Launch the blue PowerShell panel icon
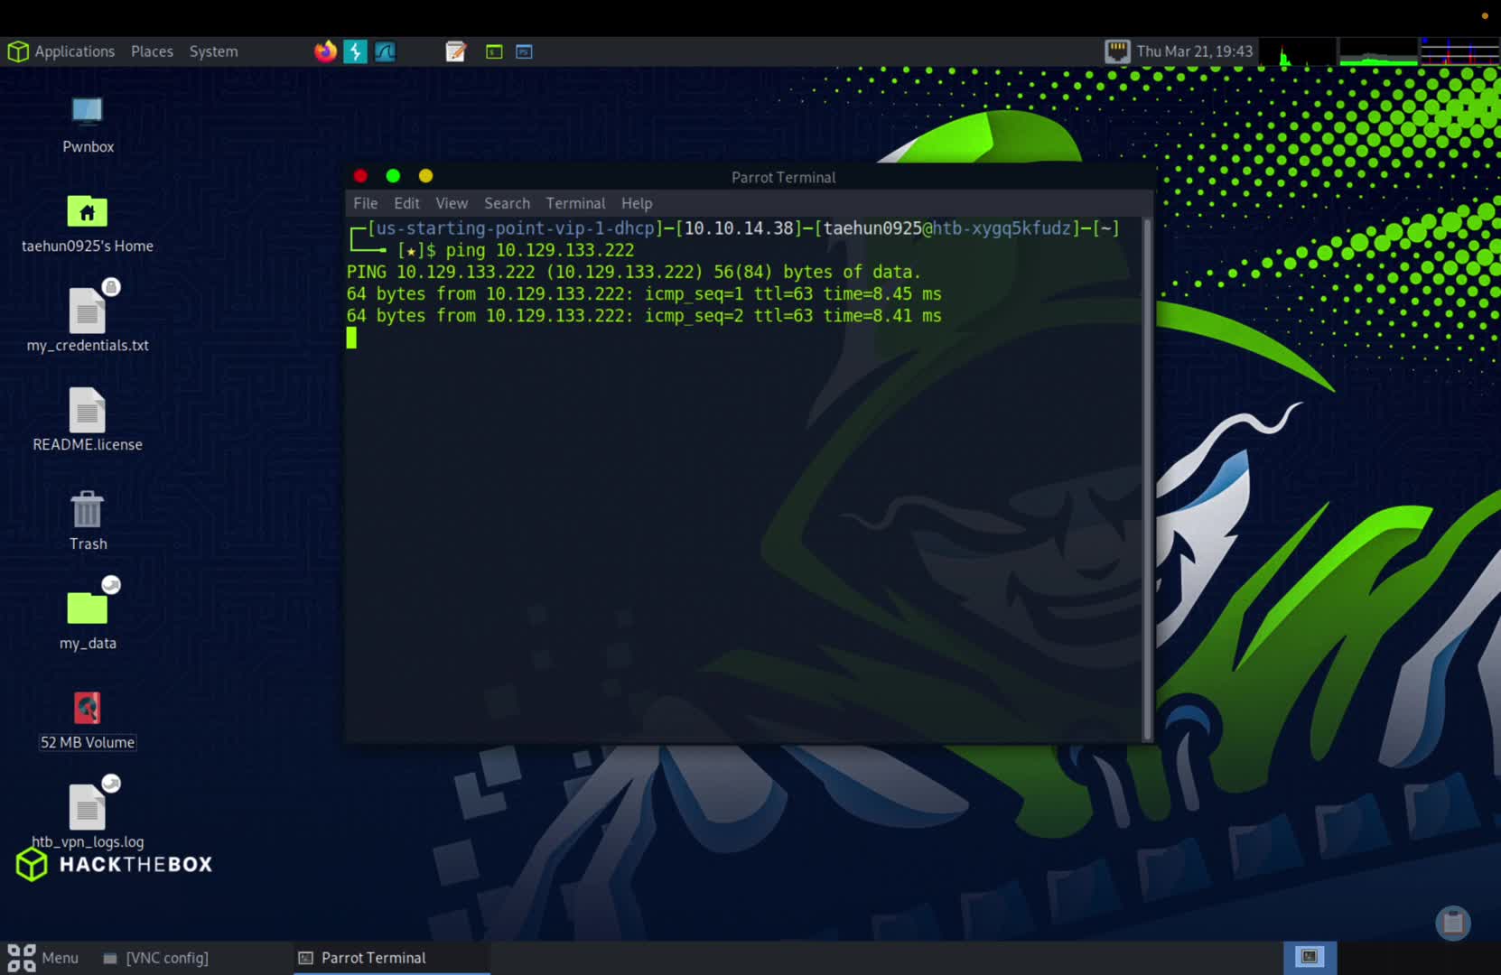1501x975 pixels. pyautogui.click(x=524, y=51)
